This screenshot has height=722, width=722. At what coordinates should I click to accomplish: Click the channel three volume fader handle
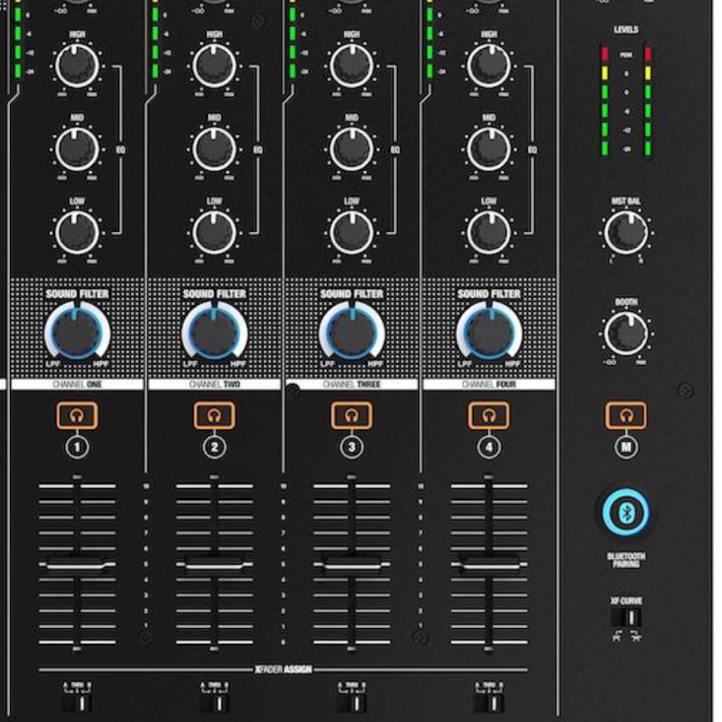(x=352, y=567)
